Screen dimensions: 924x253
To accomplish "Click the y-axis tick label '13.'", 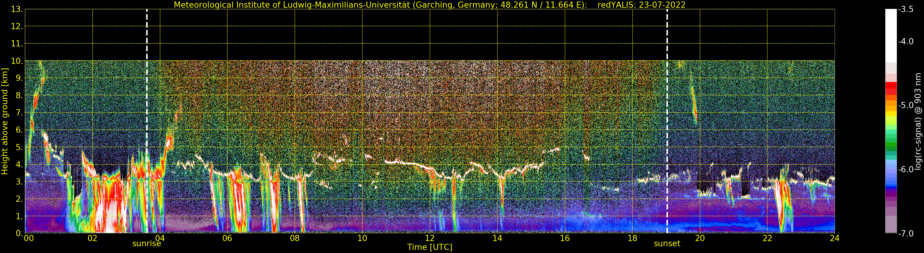I will point(17,9).
